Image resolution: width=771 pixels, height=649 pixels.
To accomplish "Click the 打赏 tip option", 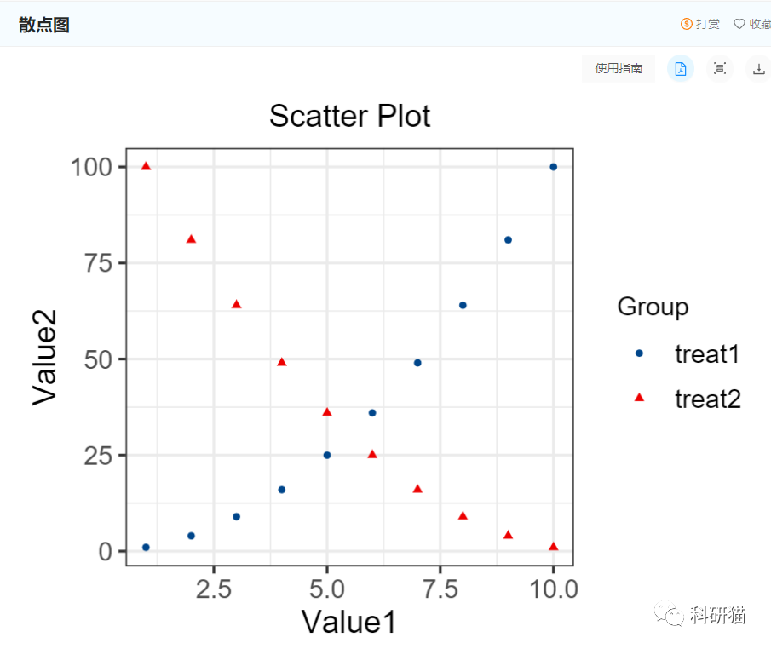I will click(702, 24).
